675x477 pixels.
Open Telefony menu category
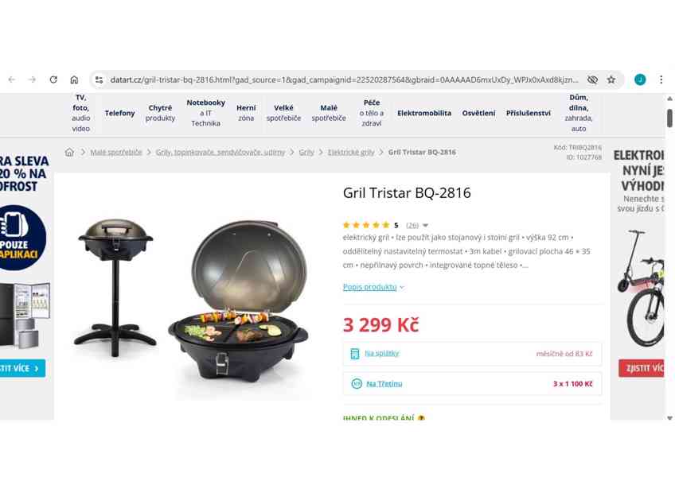coord(119,113)
